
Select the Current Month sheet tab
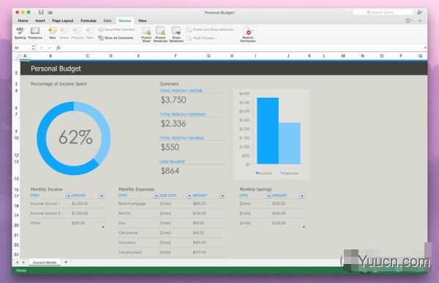45,263
